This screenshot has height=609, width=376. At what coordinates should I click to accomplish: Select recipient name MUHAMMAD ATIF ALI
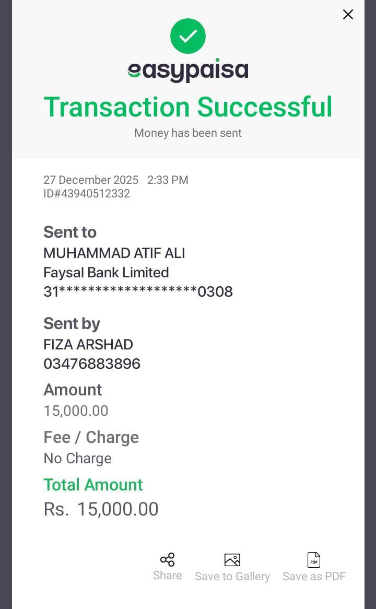click(x=114, y=253)
